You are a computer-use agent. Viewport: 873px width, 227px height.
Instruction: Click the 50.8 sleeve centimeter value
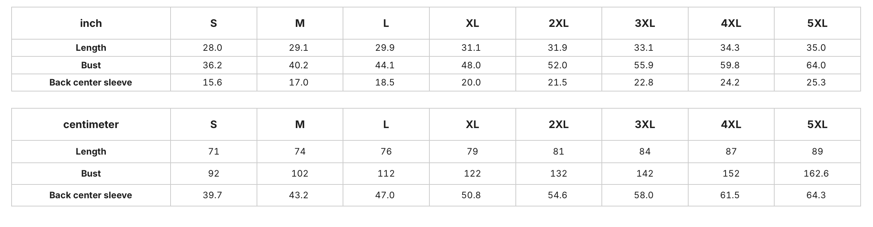tap(471, 195)
